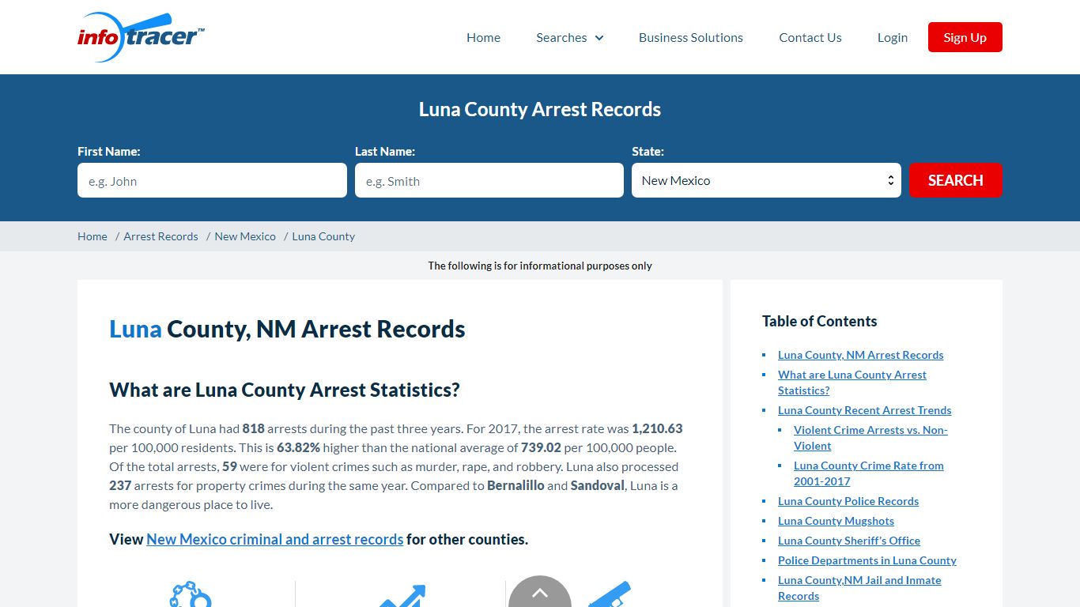Screen dimensions: 1080x607
Task: Click the upward trend arrow icon
Action: coord(402,596)
